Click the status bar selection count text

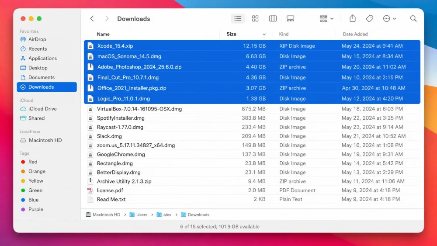coord(220,226)
